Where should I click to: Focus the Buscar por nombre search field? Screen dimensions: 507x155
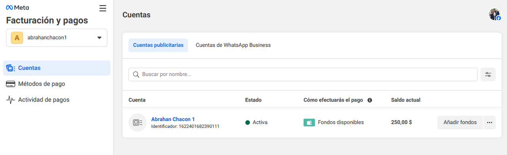[303, 74]
